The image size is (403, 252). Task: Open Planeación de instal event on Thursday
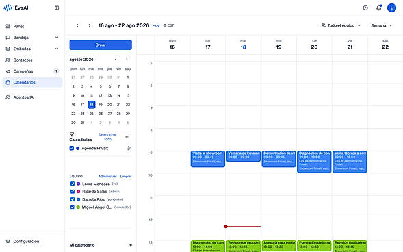pos(314,247)
